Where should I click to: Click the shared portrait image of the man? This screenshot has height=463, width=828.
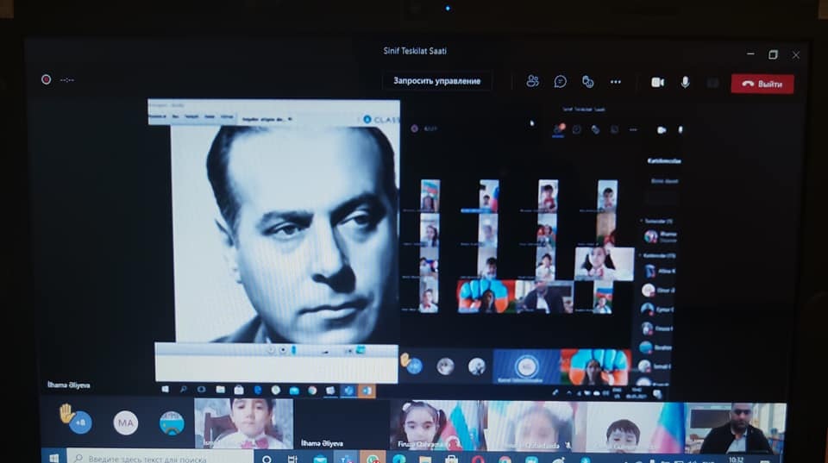(286, 234)
